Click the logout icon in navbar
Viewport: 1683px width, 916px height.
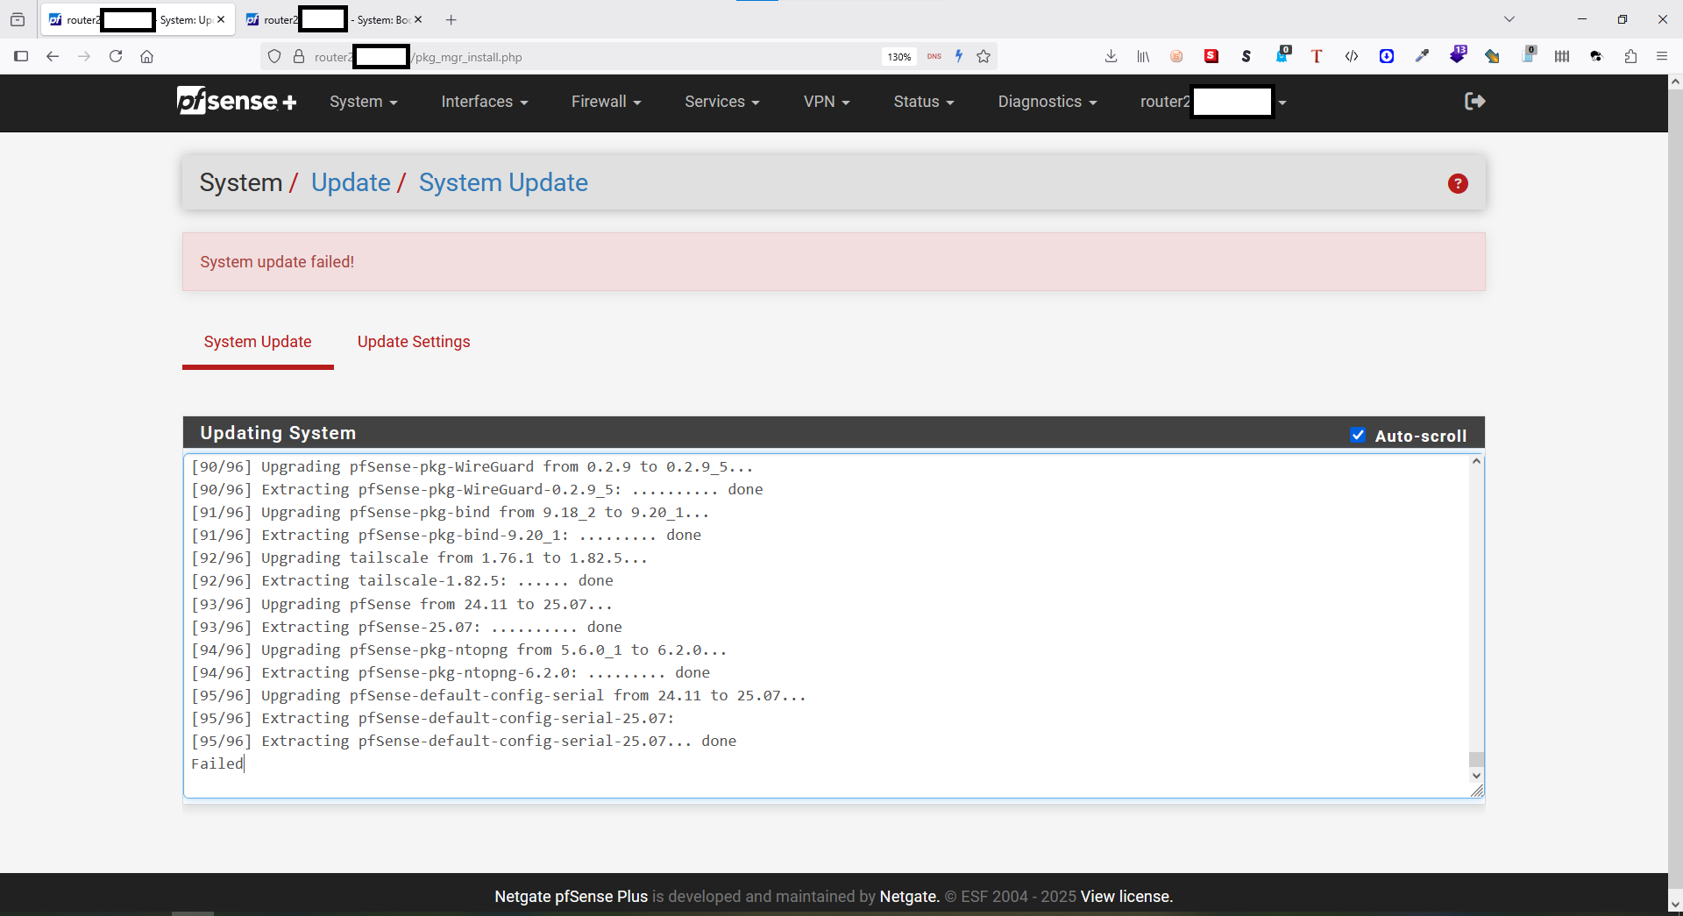coord(1474,102)
